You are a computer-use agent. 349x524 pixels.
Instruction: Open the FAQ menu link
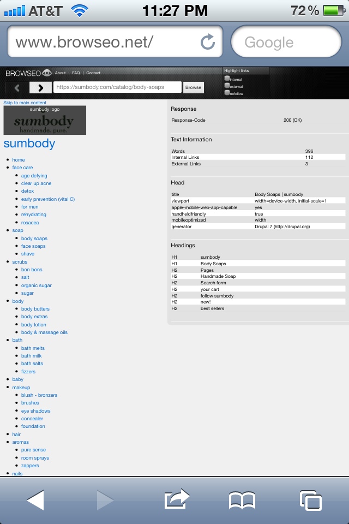76,73
